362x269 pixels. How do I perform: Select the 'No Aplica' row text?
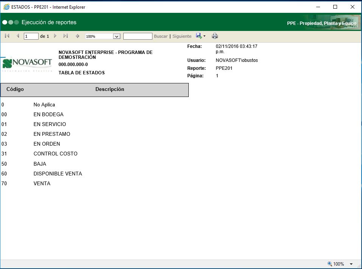click(44, 105)
